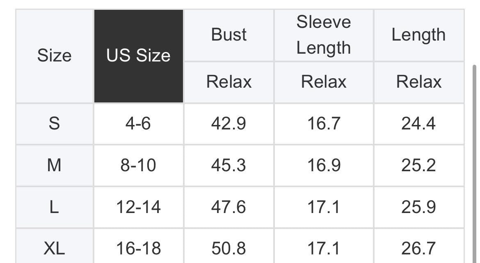Screen dimensions: 480x263
Task: Click the Sleeve Length column header
Action: pyautogui.click(x=324, y=35)
